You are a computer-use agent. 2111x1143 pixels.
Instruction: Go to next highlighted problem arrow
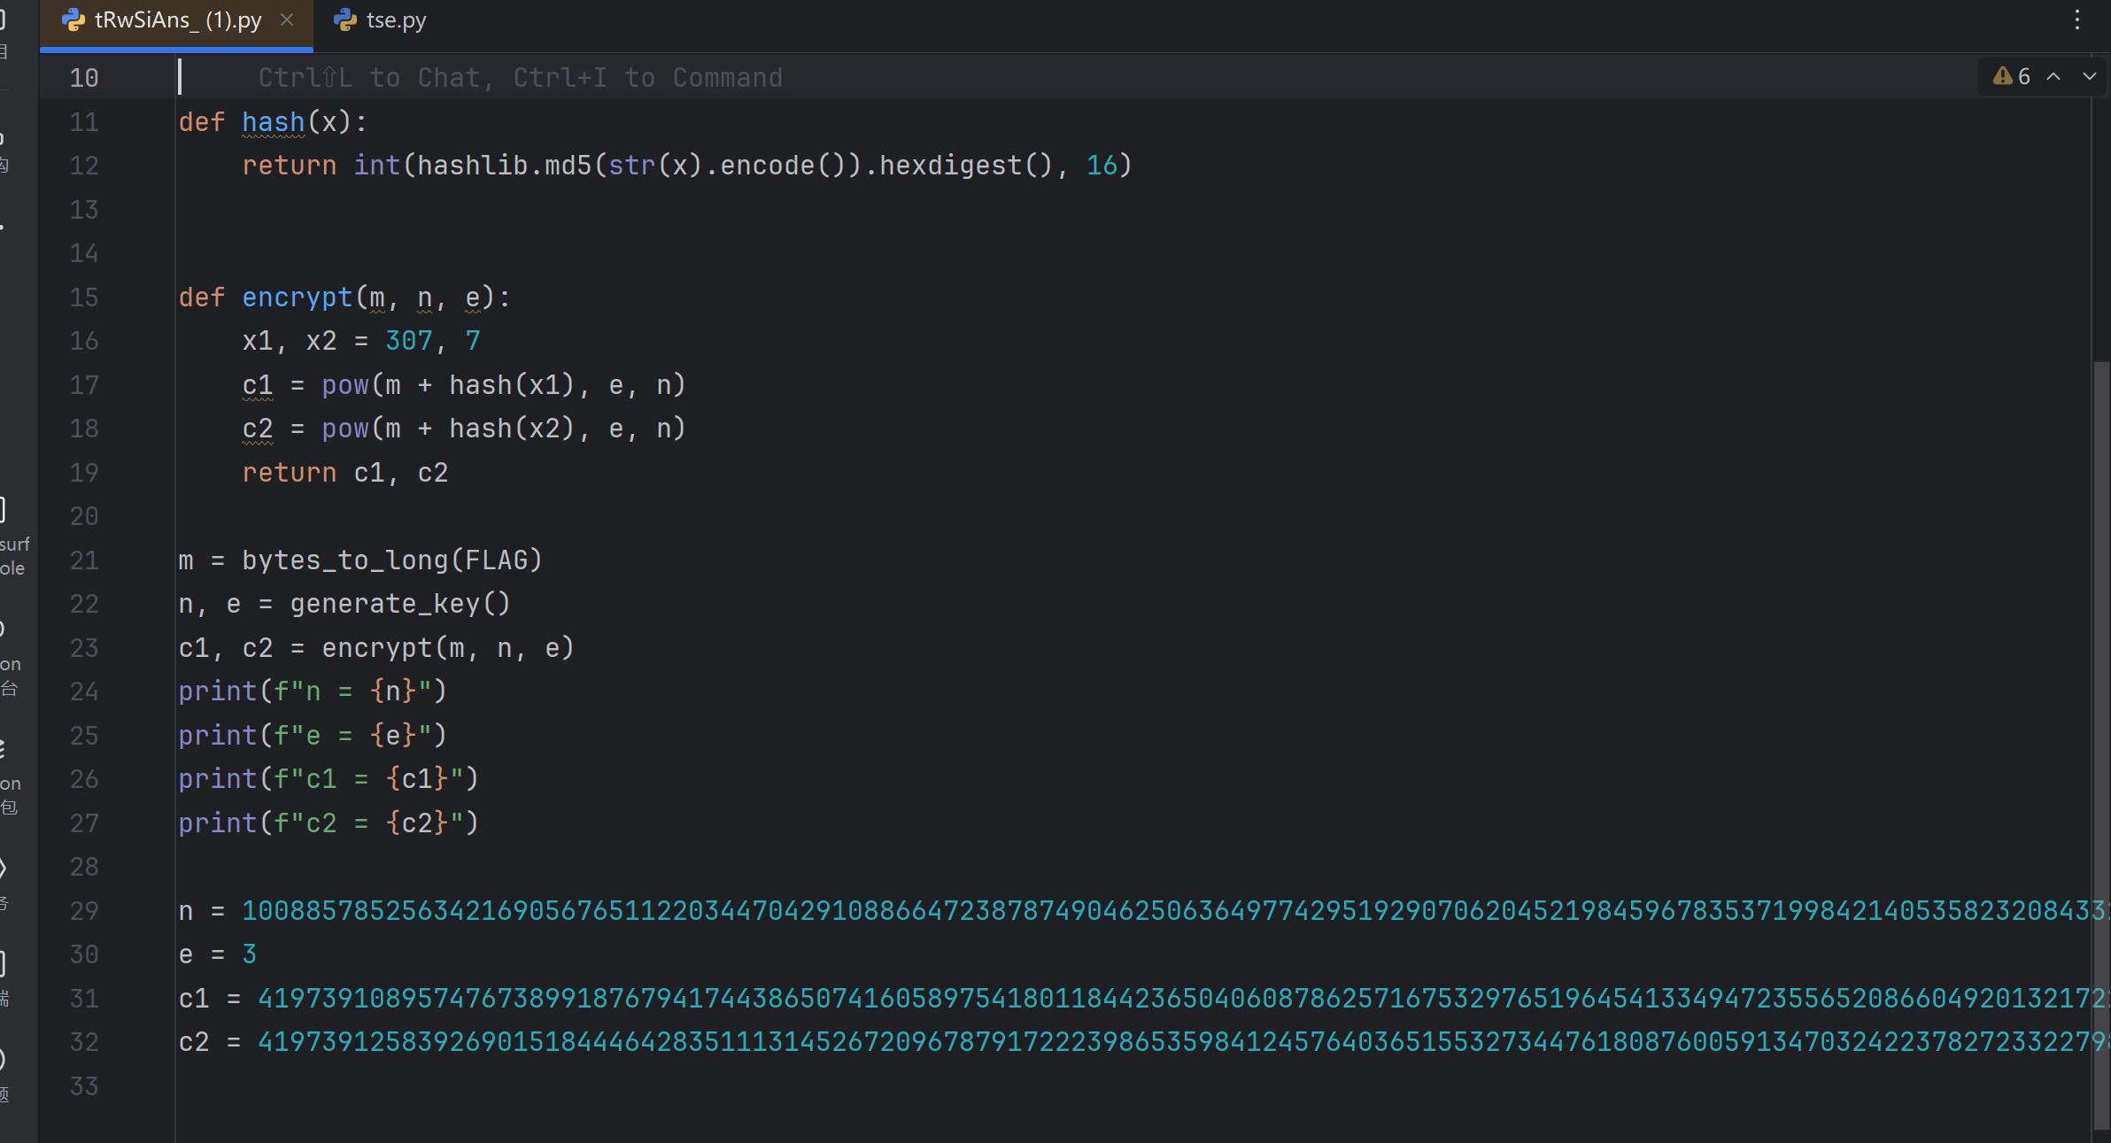click(2089, 77)
